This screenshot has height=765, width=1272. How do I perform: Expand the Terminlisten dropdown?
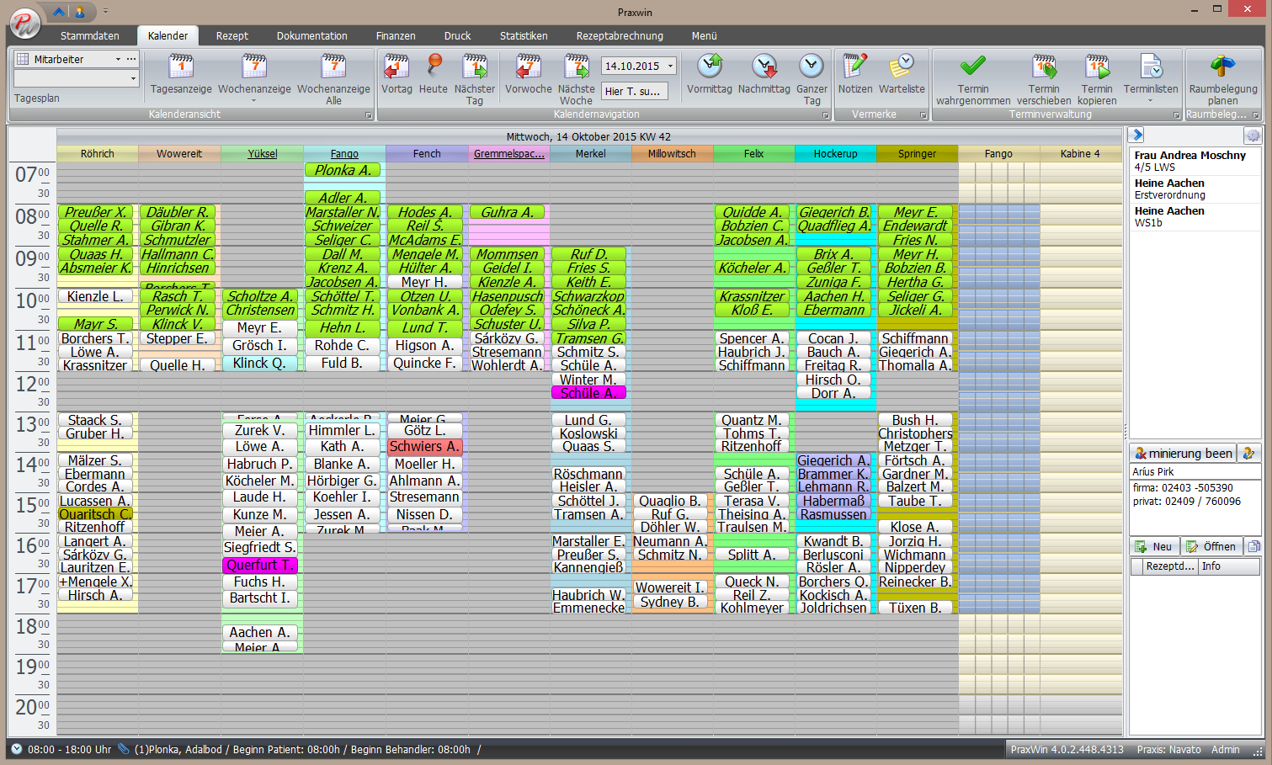tap(1150, 78)
